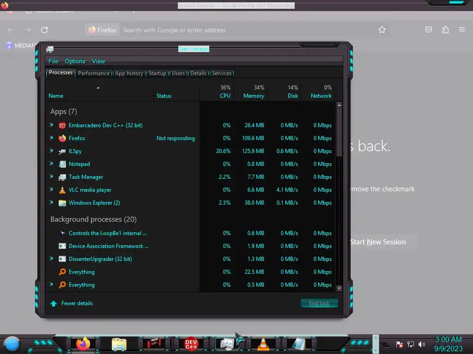The image size is (473, 354).
Task: Open the File menu
Action: click(53, 61)
